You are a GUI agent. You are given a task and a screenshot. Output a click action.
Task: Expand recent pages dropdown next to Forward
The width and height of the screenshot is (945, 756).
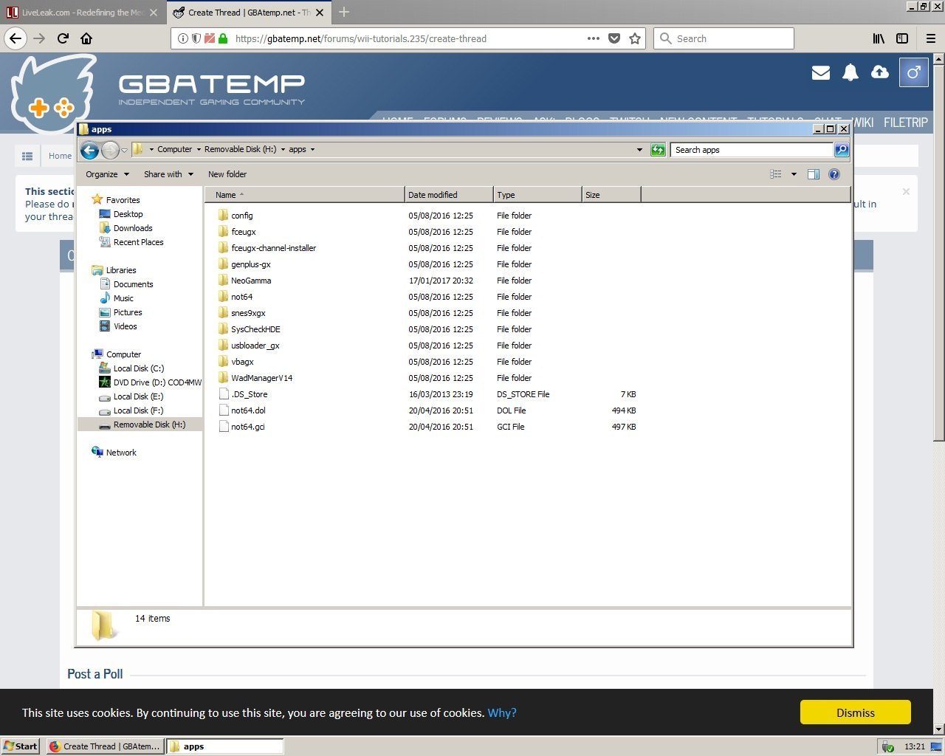pyautogui.click(x=124, y=150)
